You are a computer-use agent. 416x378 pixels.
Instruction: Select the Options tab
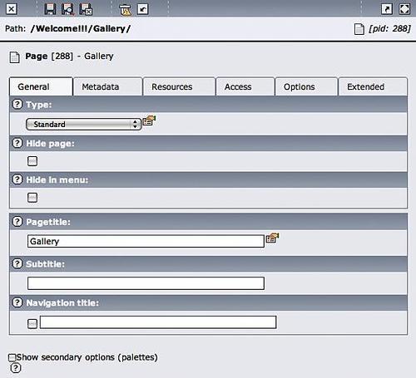point(306,86)
